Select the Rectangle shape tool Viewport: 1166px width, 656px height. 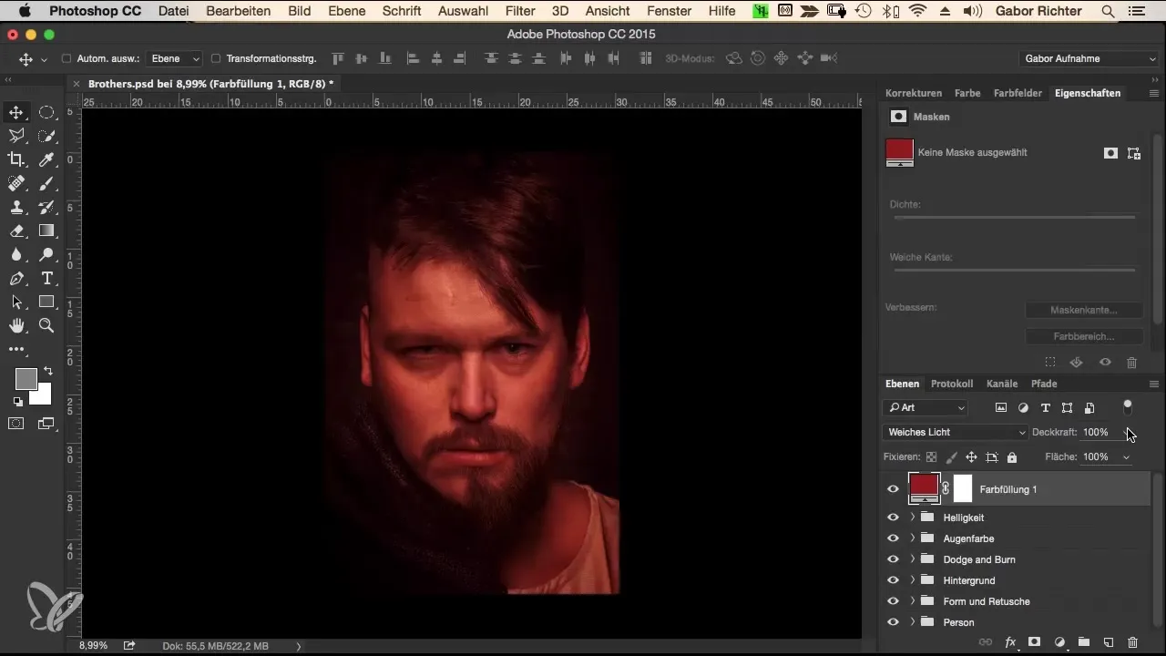tap(46, 302)
